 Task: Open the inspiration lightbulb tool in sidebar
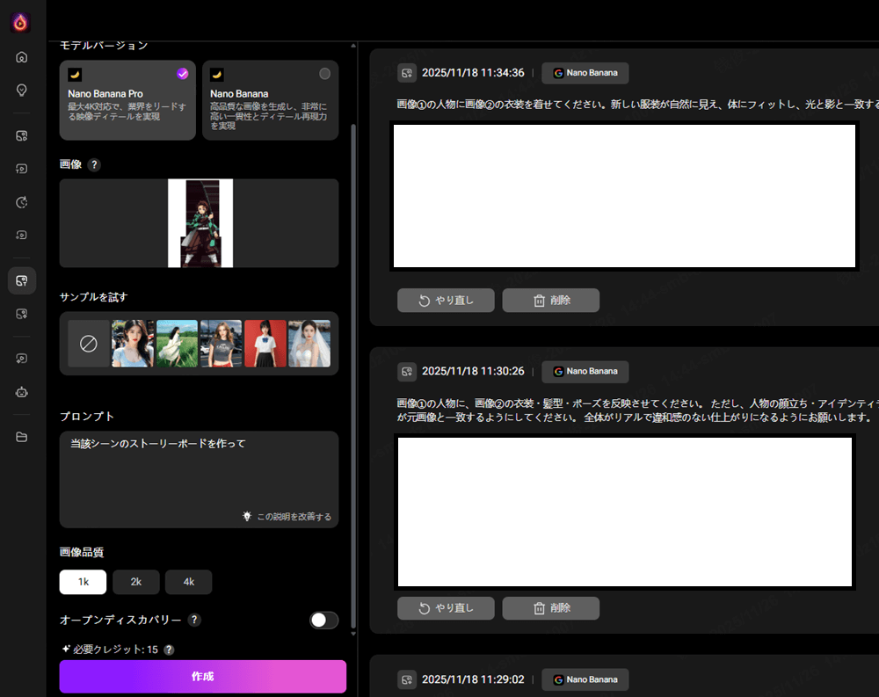[20, 89]
